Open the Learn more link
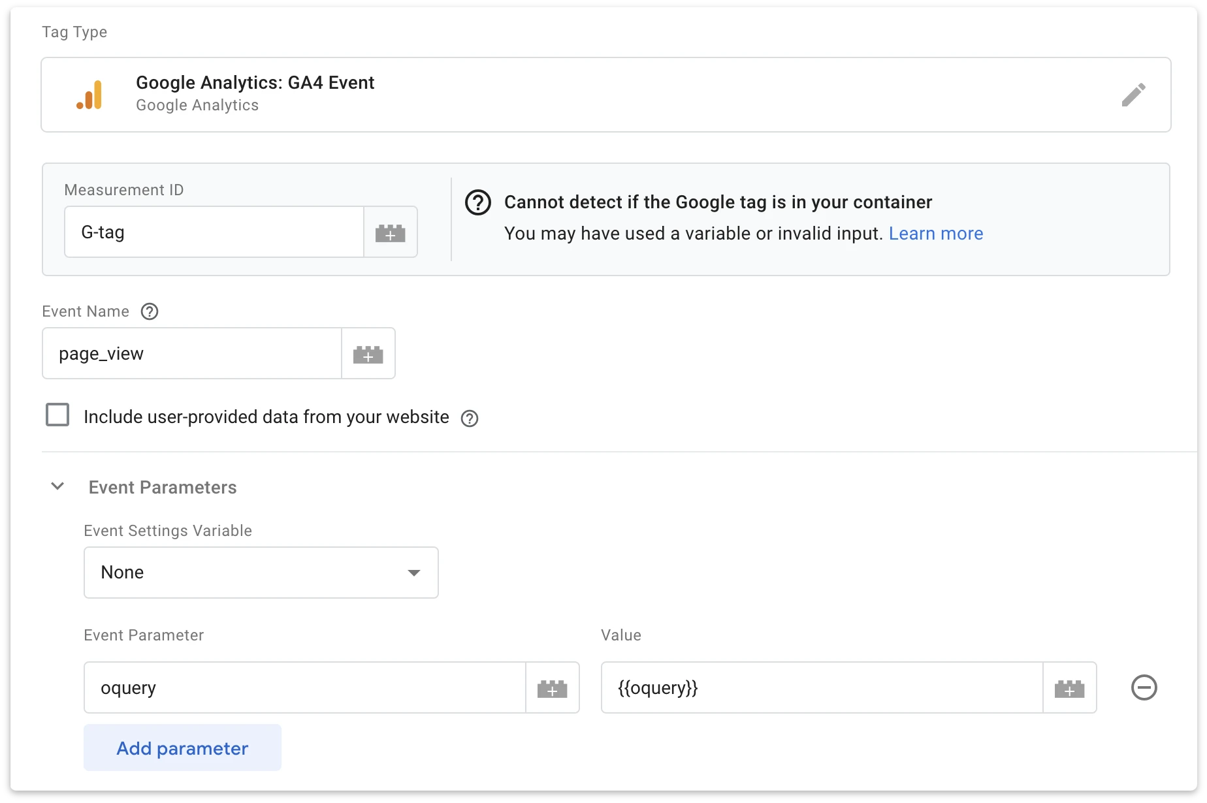 coord(936,234)
